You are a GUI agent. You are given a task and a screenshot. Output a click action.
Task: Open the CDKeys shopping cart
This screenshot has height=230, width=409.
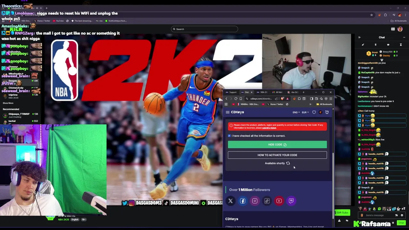click(327, 112)
